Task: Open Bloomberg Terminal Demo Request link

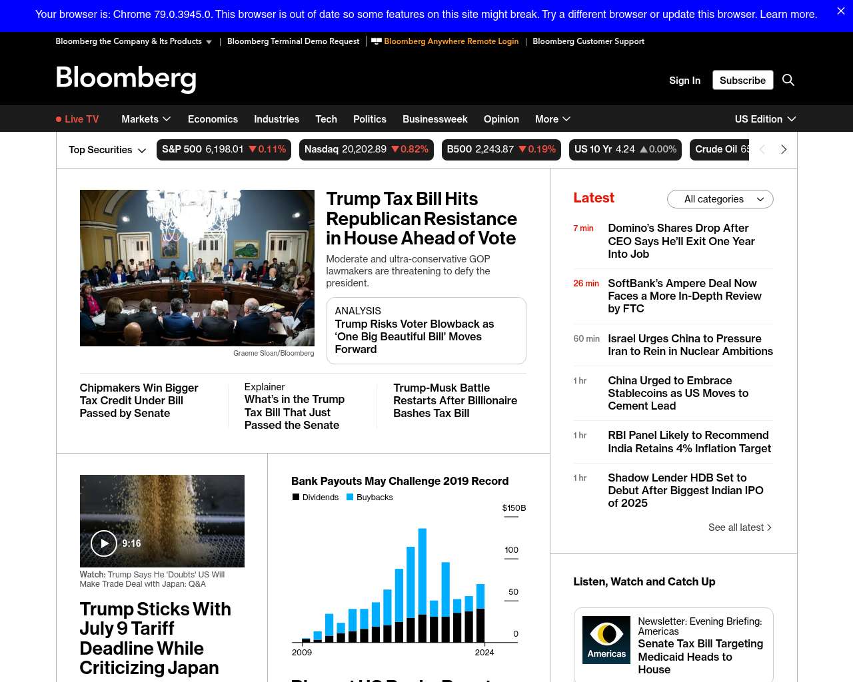Action: click(293, 41)
